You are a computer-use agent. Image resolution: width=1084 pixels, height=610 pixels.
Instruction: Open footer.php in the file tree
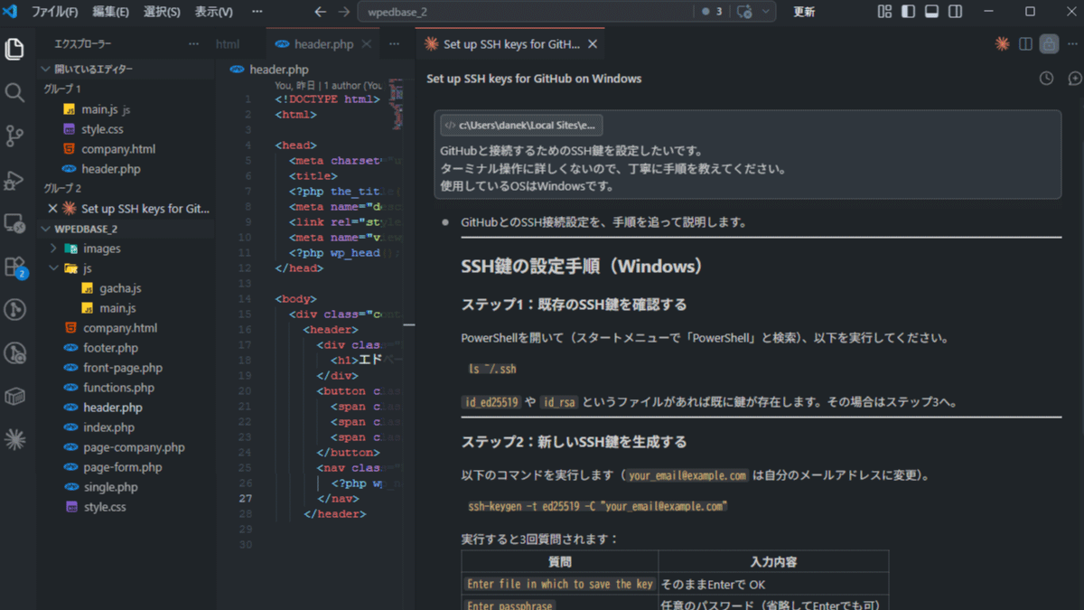[126, 348]
